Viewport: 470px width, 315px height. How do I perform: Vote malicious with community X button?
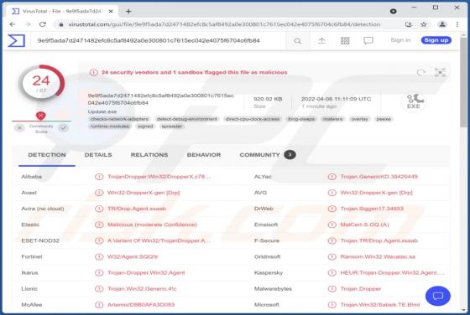click(x=19, y=128)
